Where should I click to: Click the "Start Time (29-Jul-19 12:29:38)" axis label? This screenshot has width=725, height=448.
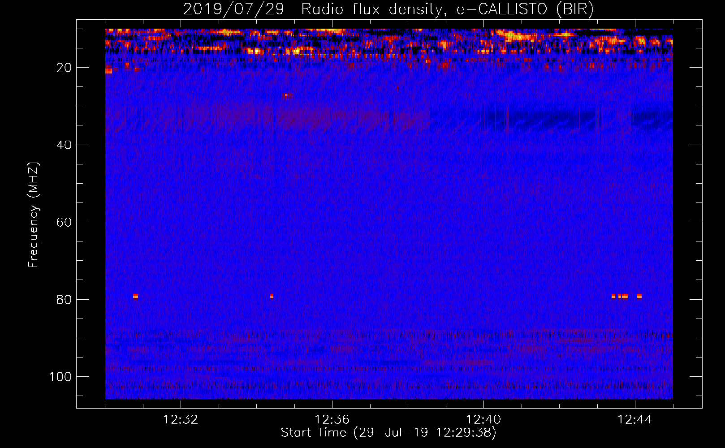coord(388,433)
